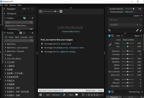Filter by picked white flag icon
This screenshot has height=98, width=144.
pos(77,95)
